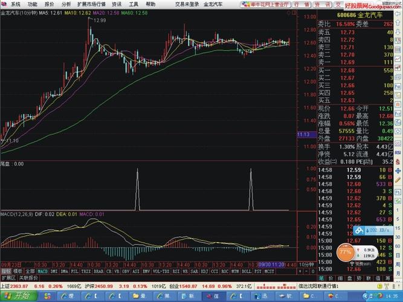Click the 行情 button in top bar
The width and height of the screenshot is (403, 302).
click(301, 4)
